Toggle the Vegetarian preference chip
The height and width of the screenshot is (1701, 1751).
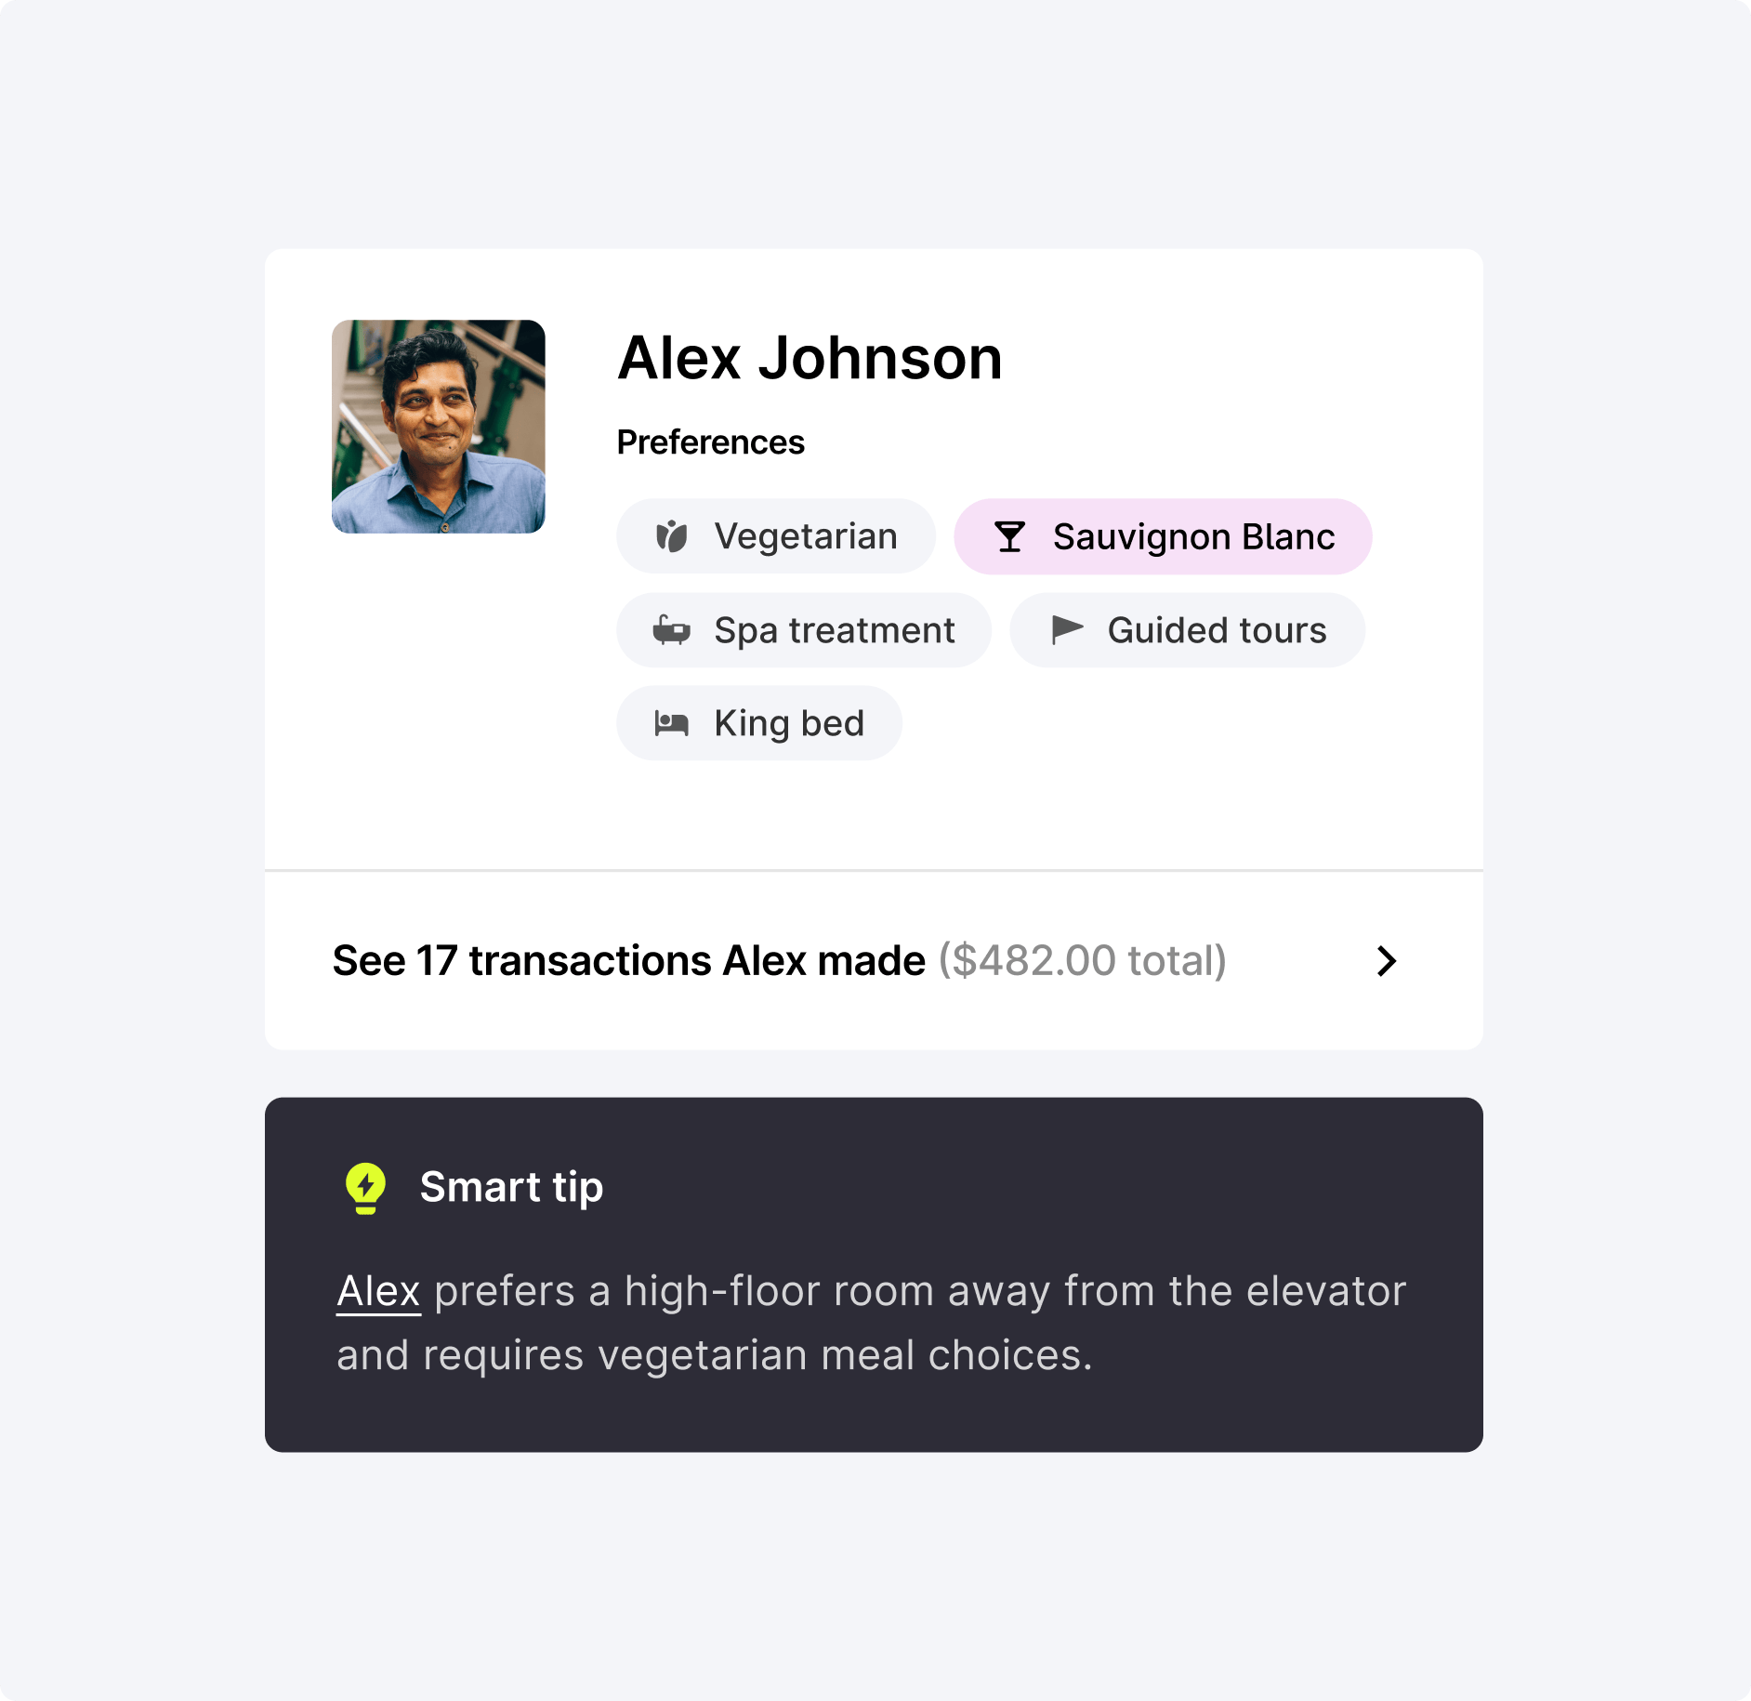776,536
